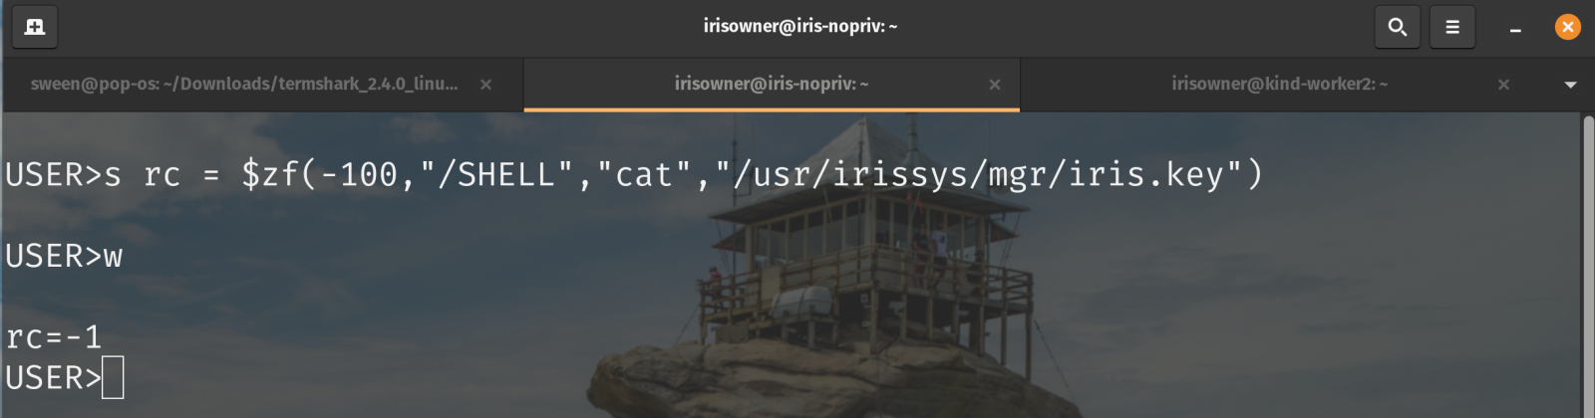
Task: Close the sween@pop-os termshark tab
Action: point(485,85)
